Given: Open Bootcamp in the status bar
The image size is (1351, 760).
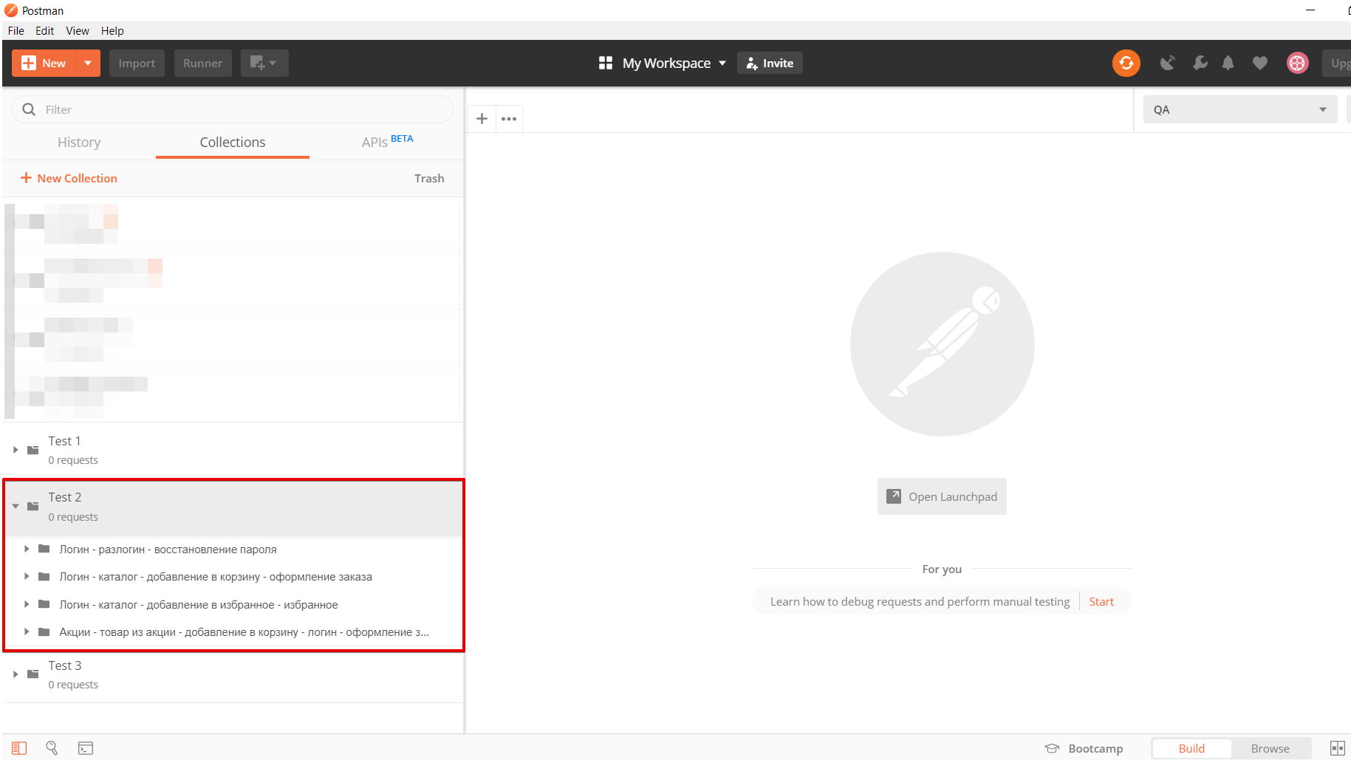Looking at the screenshot, I should click(x=1084, y=748).
